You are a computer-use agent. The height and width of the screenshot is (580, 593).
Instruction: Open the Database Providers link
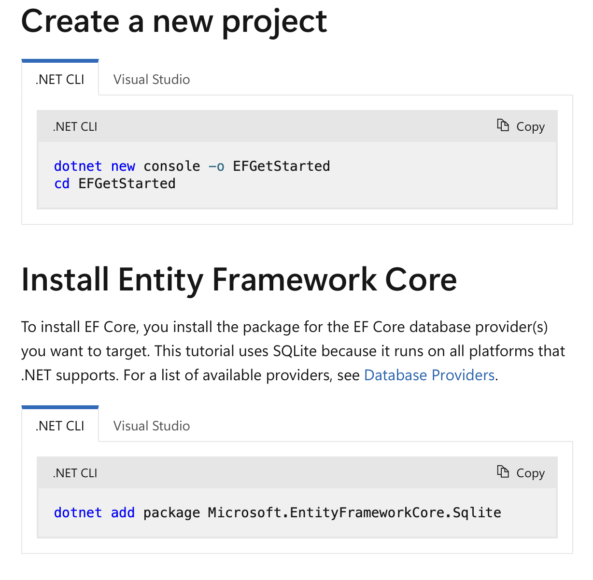pos(429,375)
